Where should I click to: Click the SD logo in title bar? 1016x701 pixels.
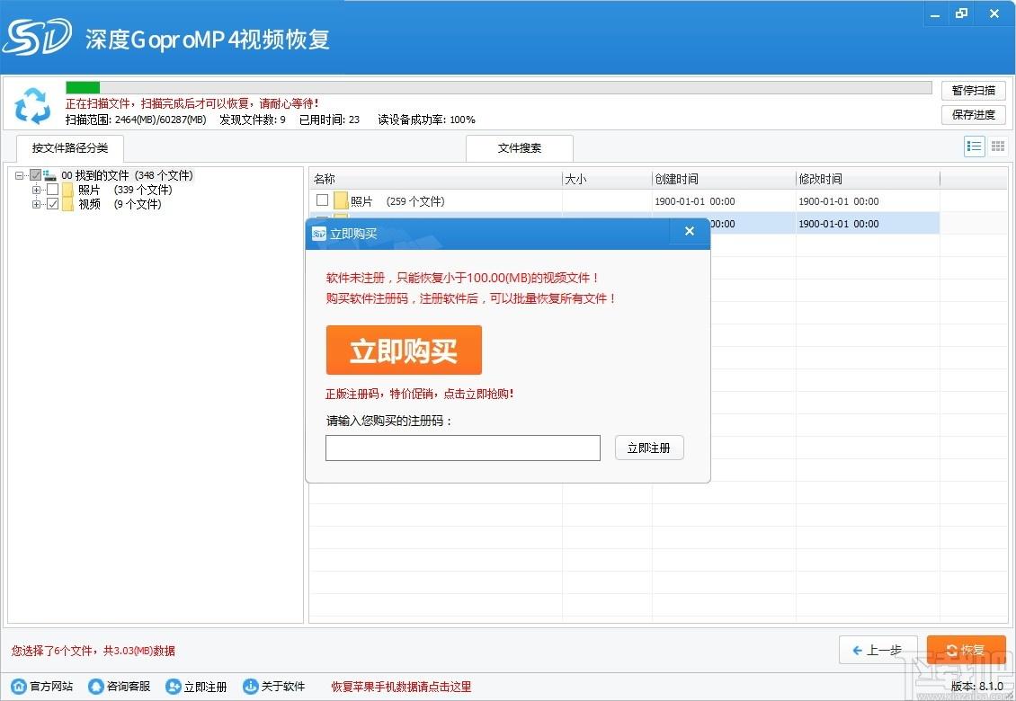tap(37, 37)
